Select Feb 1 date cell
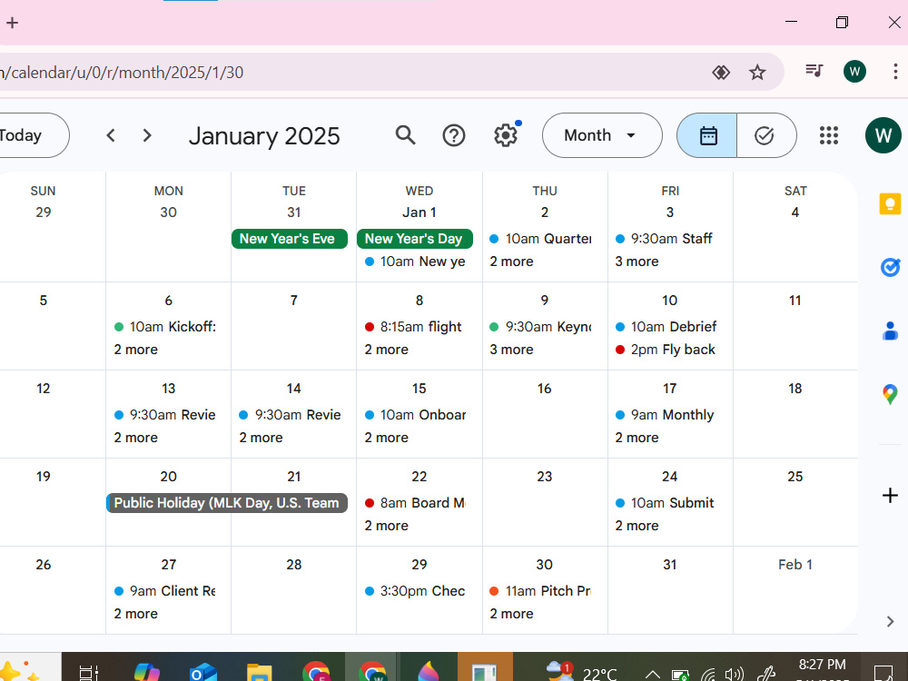Screen dimensions: 908x681 tap(795, 565)
